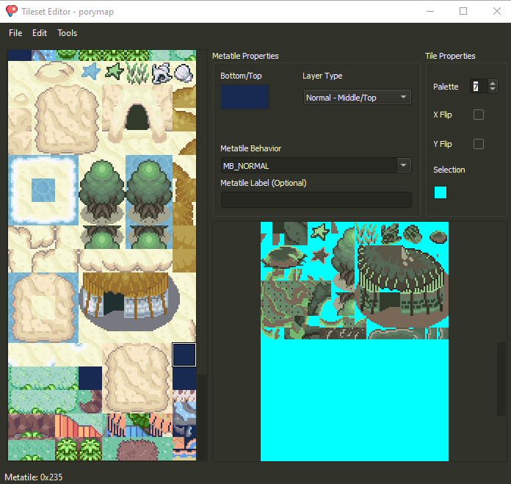Enable the Y Flip checkbox
511x484 pixels.
click(479, 144)
